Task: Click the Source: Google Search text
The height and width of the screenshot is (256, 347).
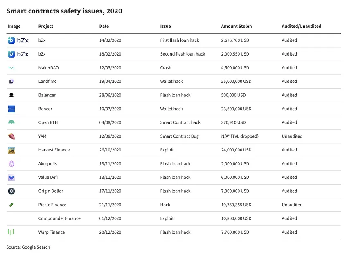Action: click(28, 247)
